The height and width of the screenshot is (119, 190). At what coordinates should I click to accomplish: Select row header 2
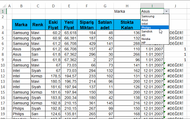[x=3, y=17]
